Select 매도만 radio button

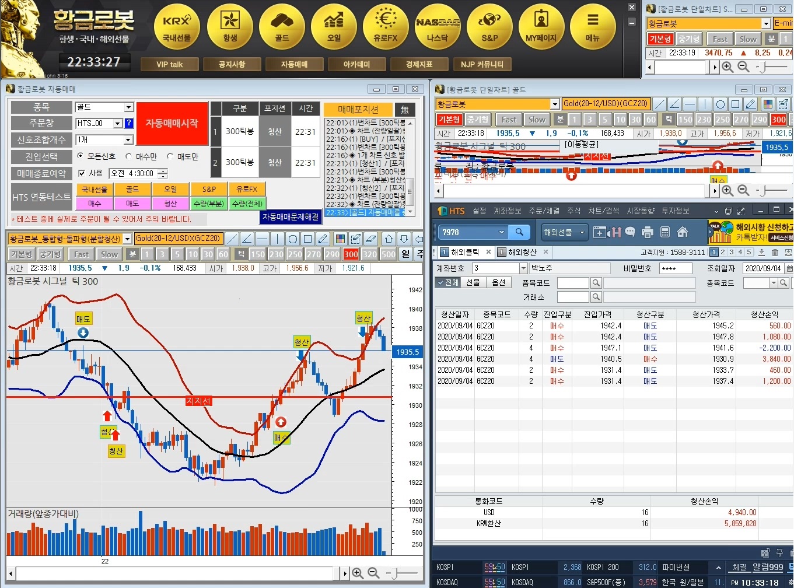click(x=170, y=156)
